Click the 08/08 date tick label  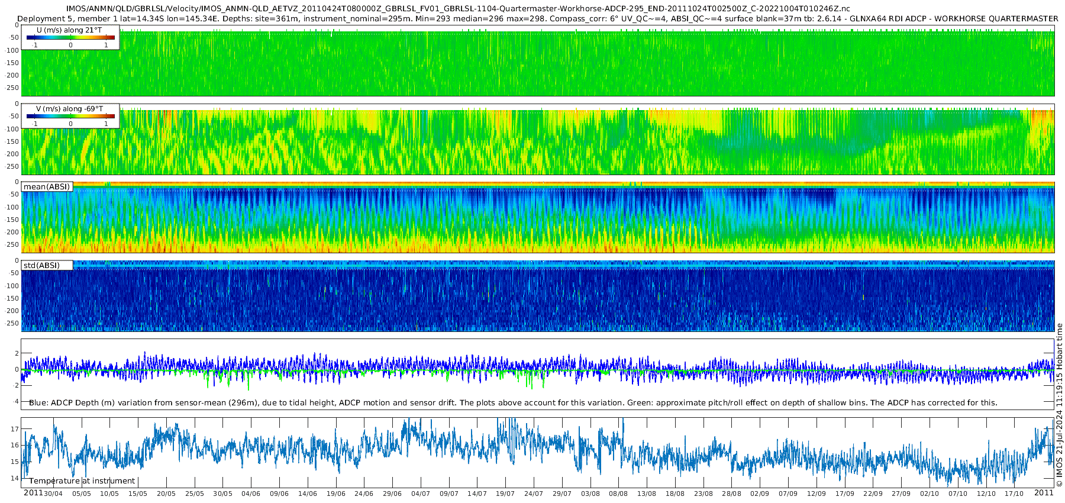[x=618, y=494]
